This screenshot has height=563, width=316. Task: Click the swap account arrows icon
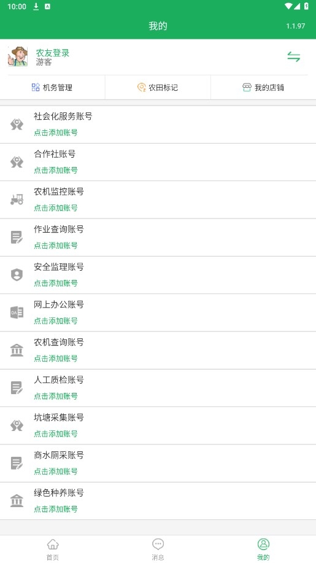point(293,56)
